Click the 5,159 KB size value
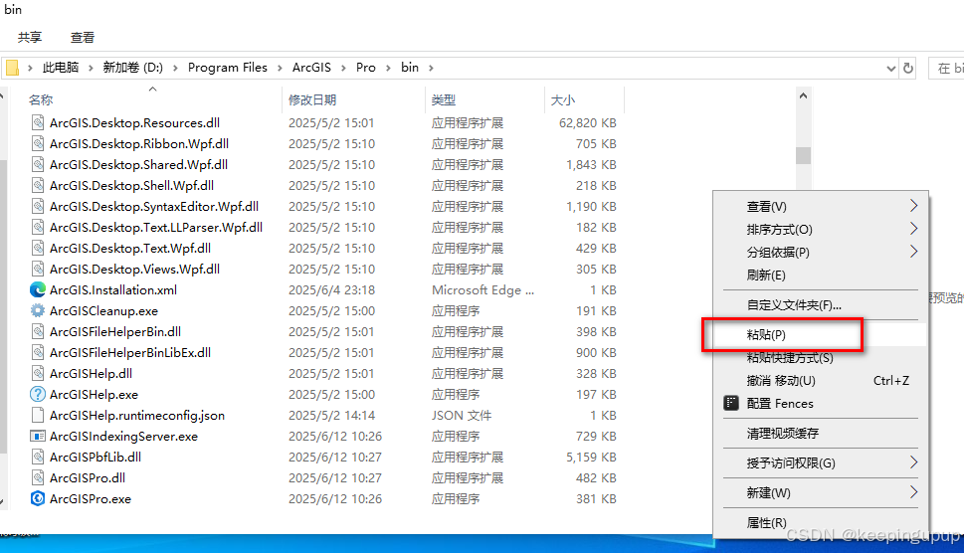Image resolution: width=964 pixels, height=553 pixels. [591, 458]
